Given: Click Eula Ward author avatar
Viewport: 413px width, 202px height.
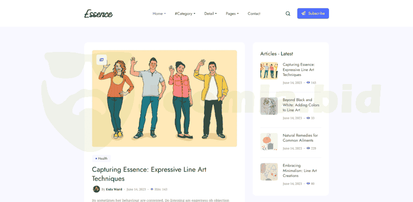Looking at the screenshot, I should click(x=96, y=189).
